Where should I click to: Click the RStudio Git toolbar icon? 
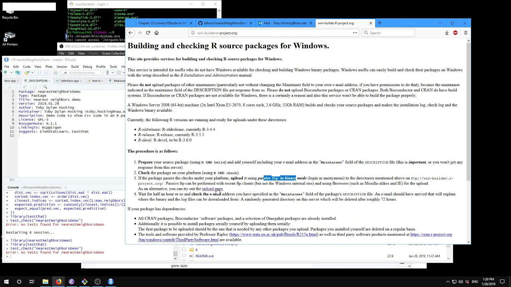pos(107,73)
